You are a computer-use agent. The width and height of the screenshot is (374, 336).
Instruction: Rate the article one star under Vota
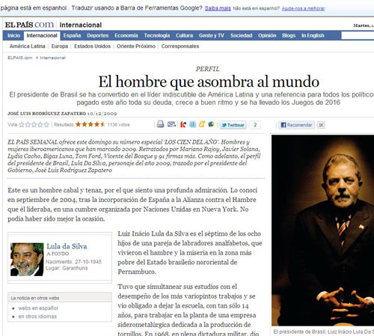click(x=22, y=124)
